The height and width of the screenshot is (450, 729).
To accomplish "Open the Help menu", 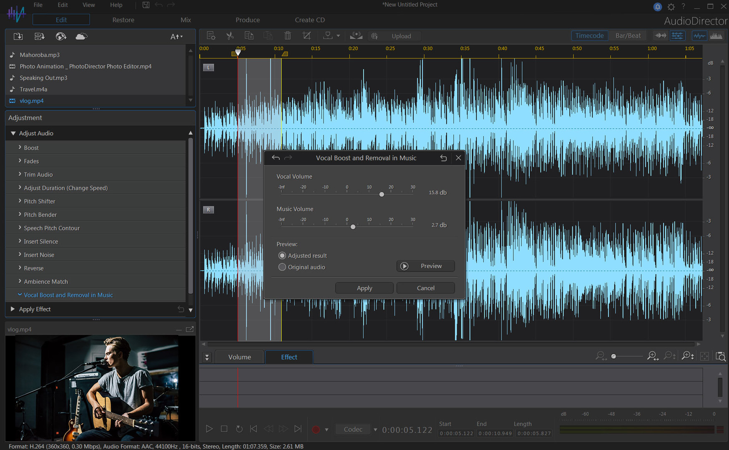I will click(116, 5).
